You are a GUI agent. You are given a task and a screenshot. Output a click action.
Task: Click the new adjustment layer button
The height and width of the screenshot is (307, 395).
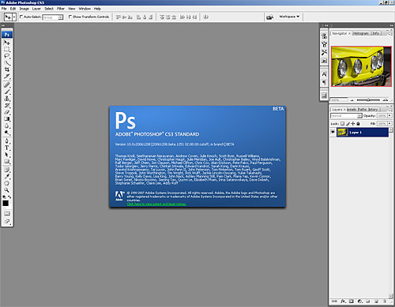(359, 301)
